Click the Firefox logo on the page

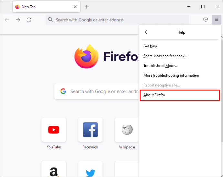87,56
